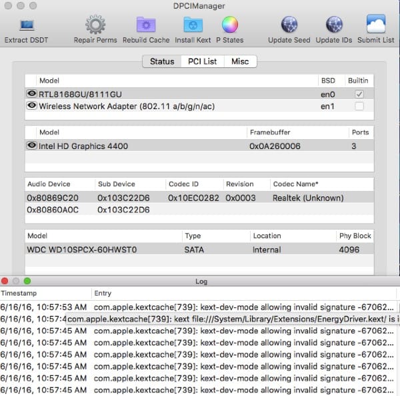Click eye icon beside RTL8168GU/8111GU
The width and height of the screenshot is (400, 396).
point(31,95)
